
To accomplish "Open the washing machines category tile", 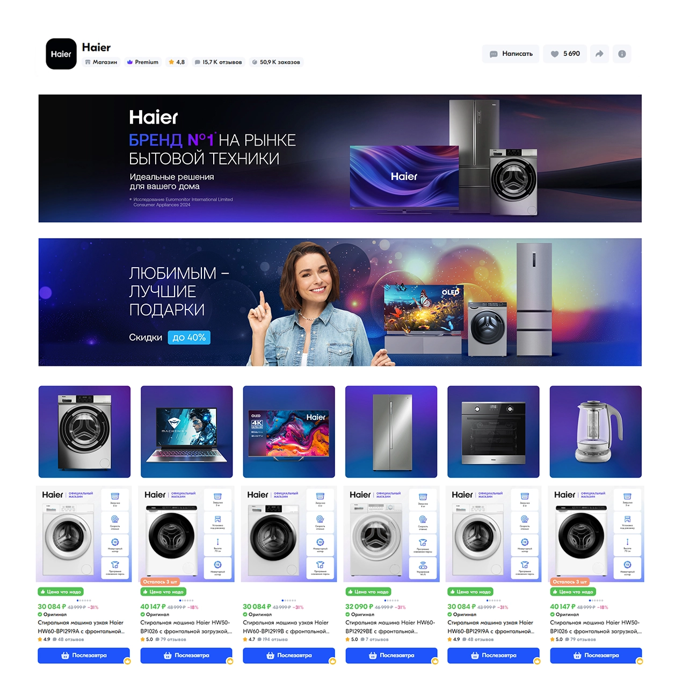I will [x=84, y=432].
